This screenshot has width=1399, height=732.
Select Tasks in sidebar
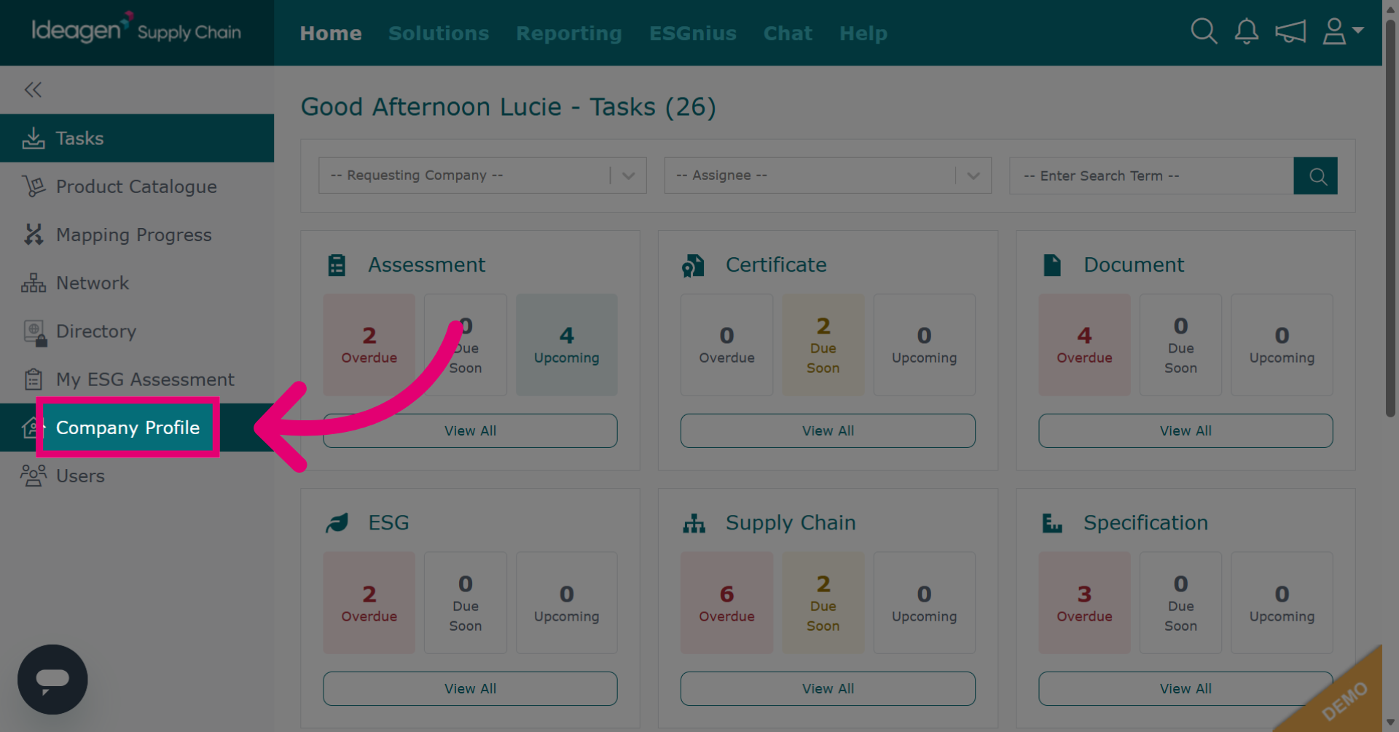click(137, 138)
